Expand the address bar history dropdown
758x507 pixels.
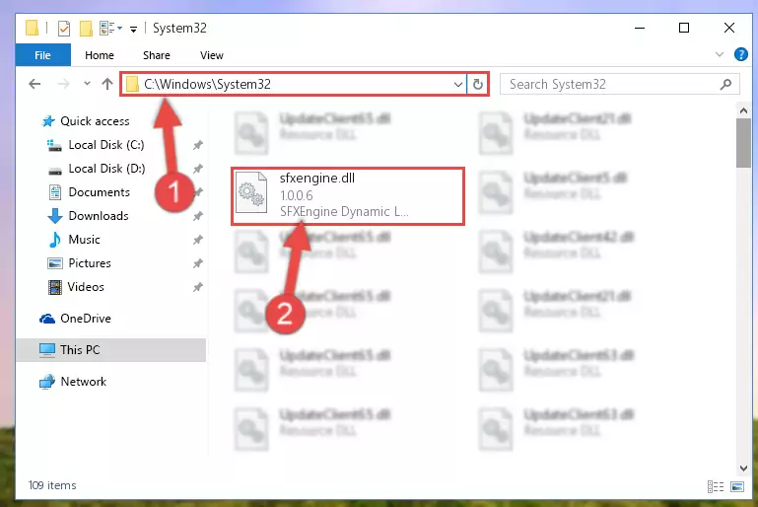pyautogui.click(x=458, y=85)
